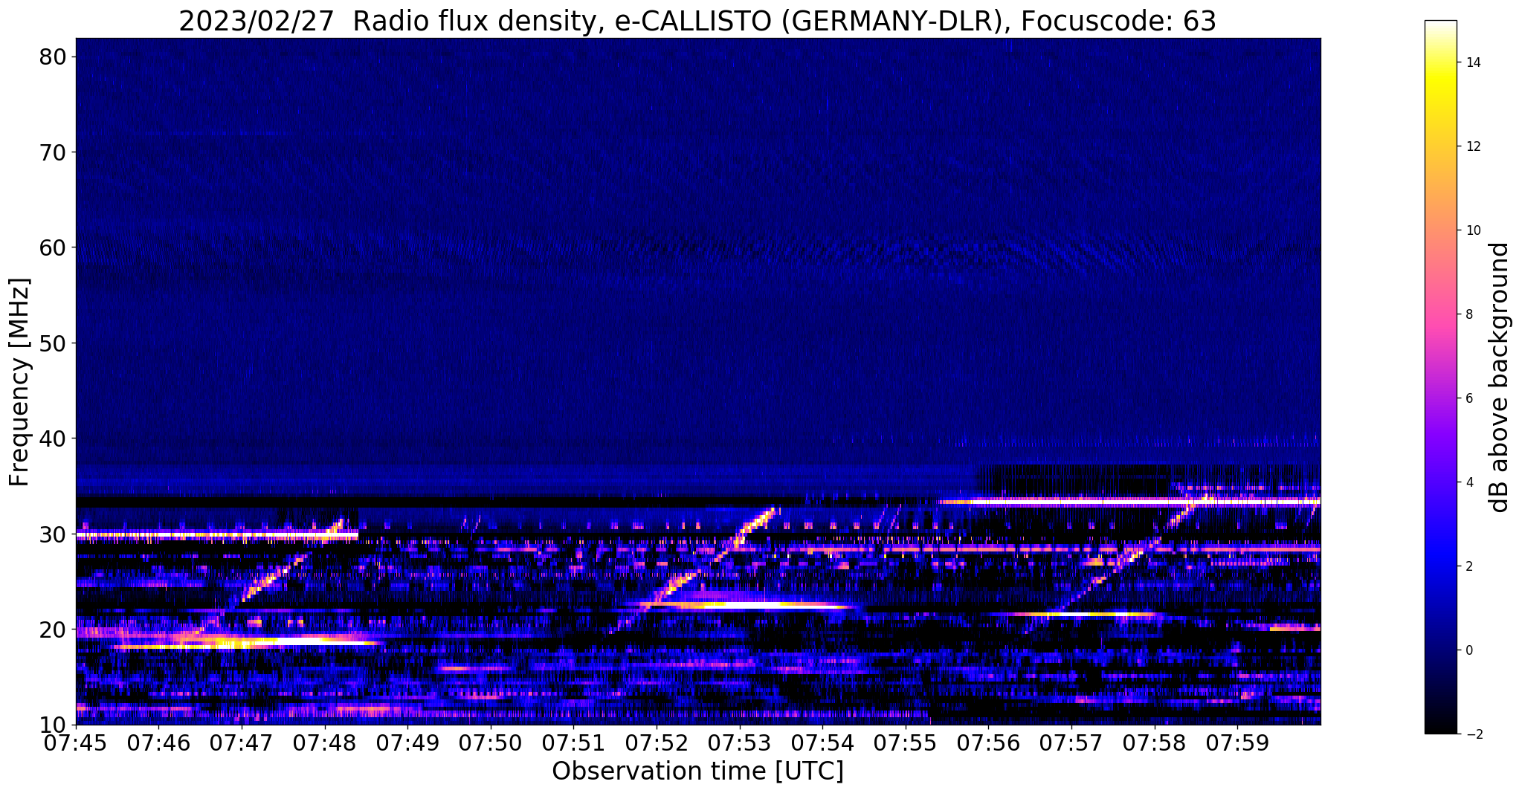
Task: Select the 07:48 time tick label
Action: pos(325,742)
